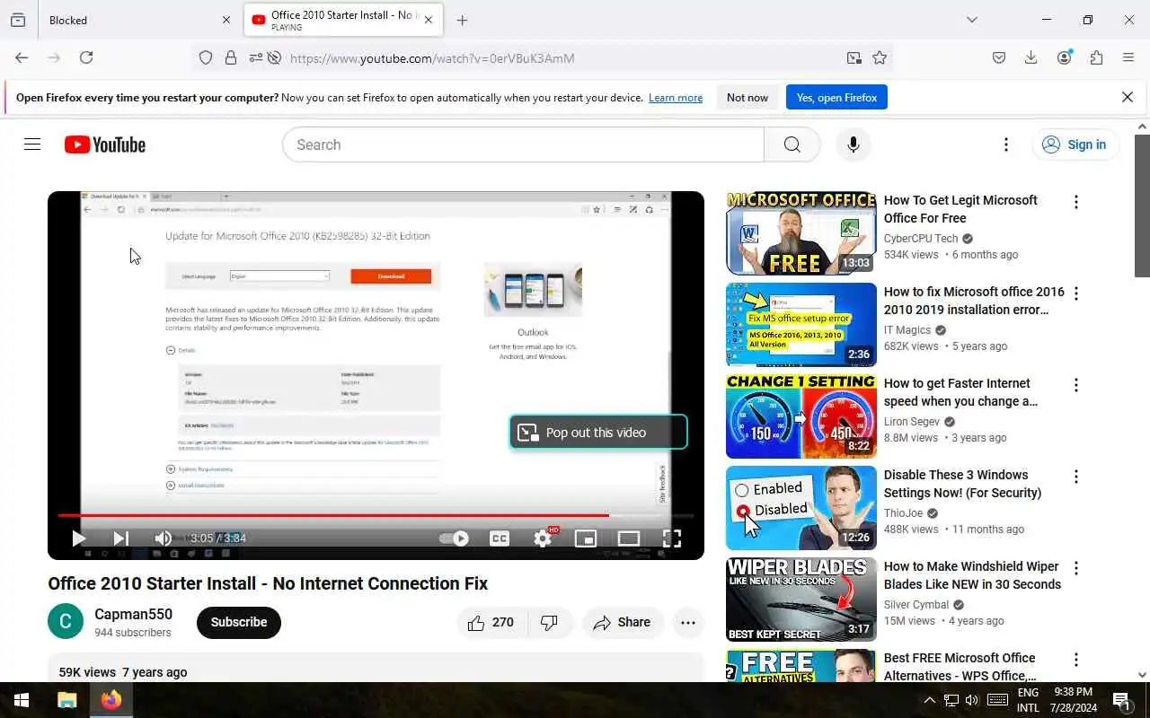Seek on the red video progress bar
Image resolution: width=1150 pixels, height=718 pixels.
pyautogui.click(x=376, y=515)
